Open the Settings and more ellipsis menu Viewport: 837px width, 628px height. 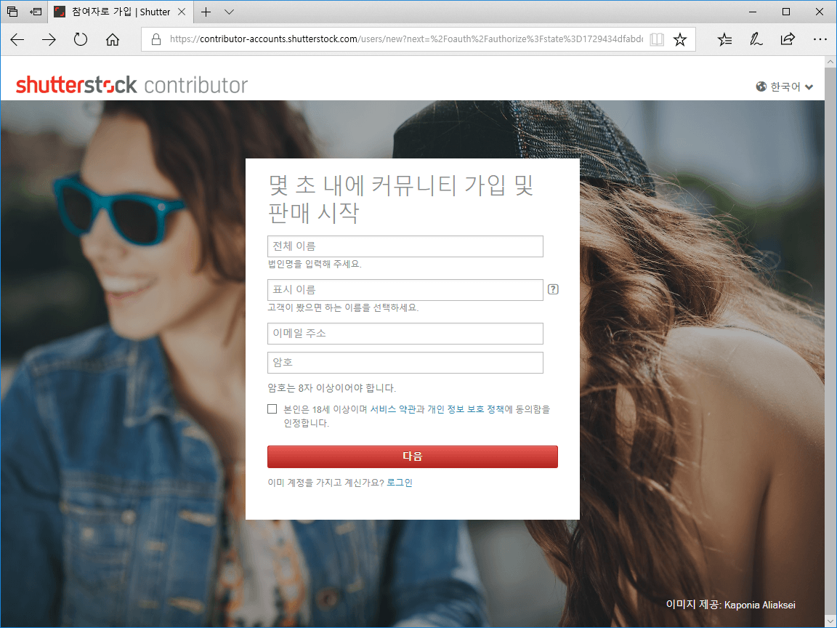(820, 39)
